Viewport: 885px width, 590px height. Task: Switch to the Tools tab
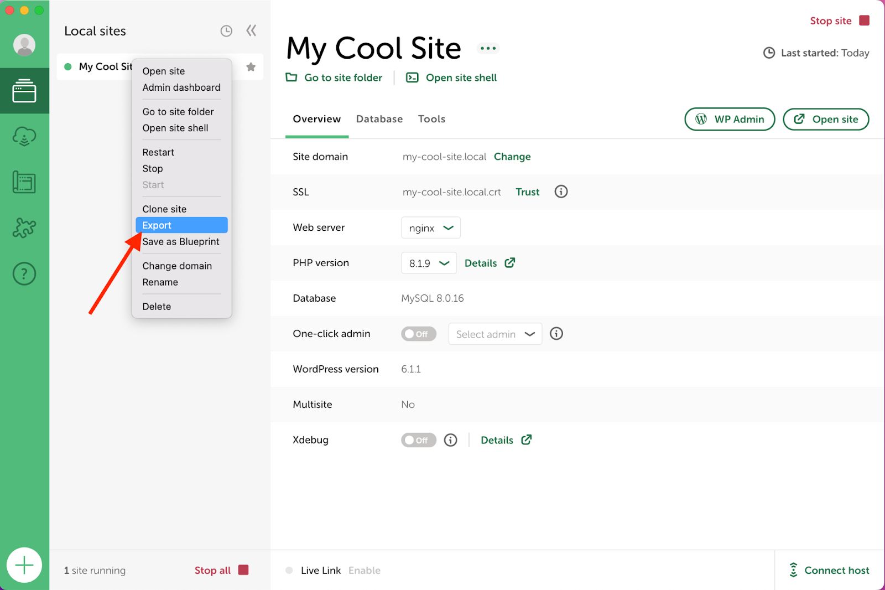[431, 119]
